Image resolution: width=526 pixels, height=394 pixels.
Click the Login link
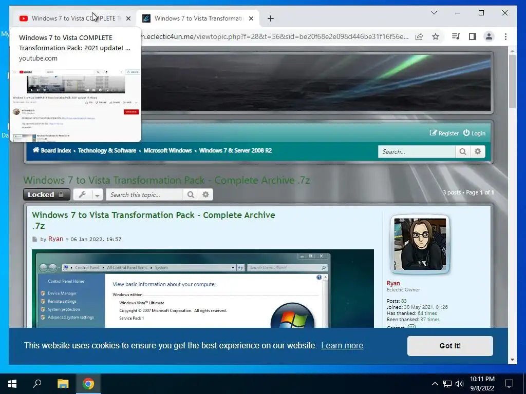474,133
